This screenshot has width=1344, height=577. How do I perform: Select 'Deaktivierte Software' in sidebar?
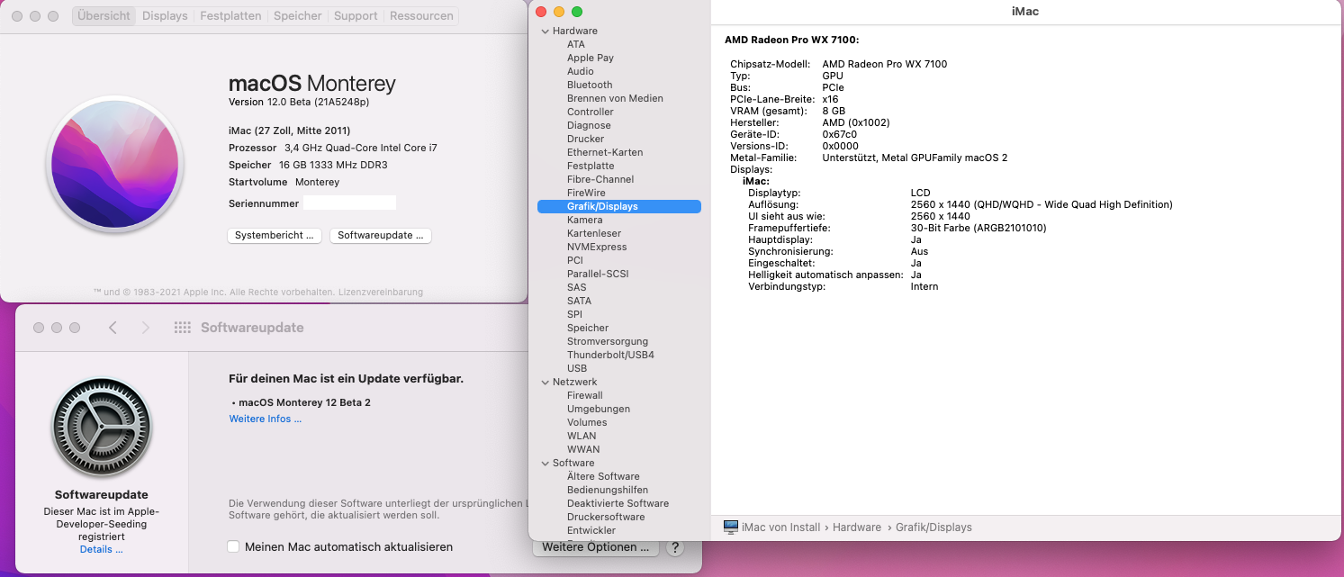(619, 503)
